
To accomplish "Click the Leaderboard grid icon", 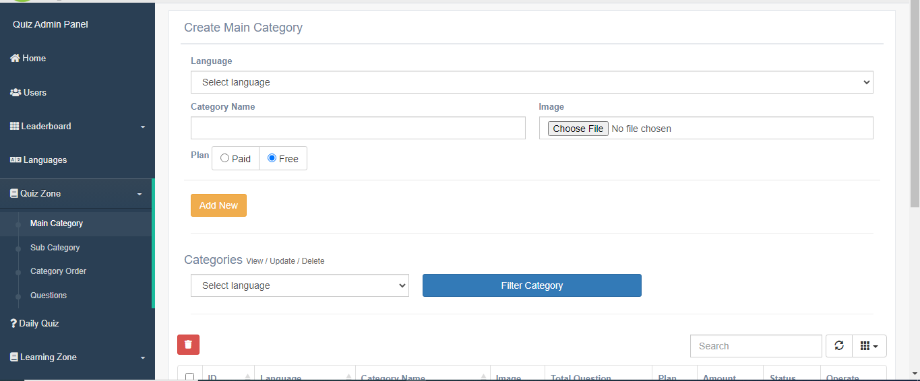I will pos(15,127).
